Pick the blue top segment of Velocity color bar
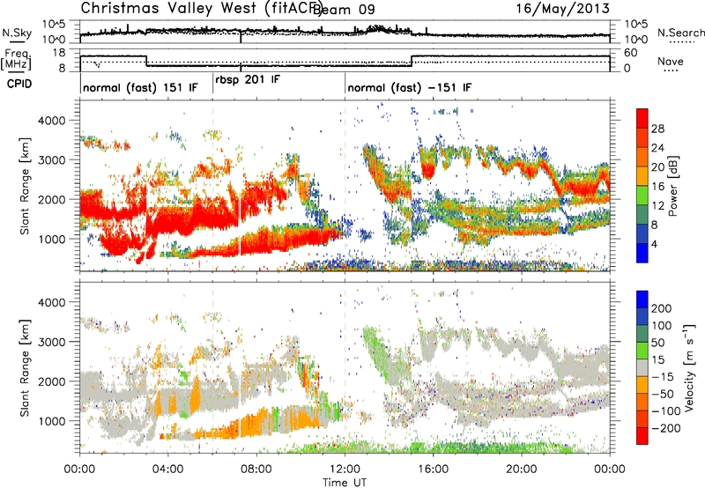 [642, 299]
